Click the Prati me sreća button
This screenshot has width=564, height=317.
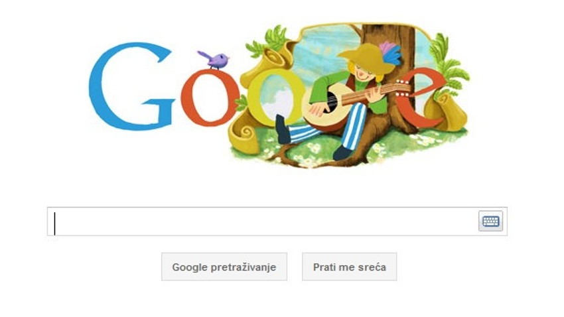[x=349, y=267]
